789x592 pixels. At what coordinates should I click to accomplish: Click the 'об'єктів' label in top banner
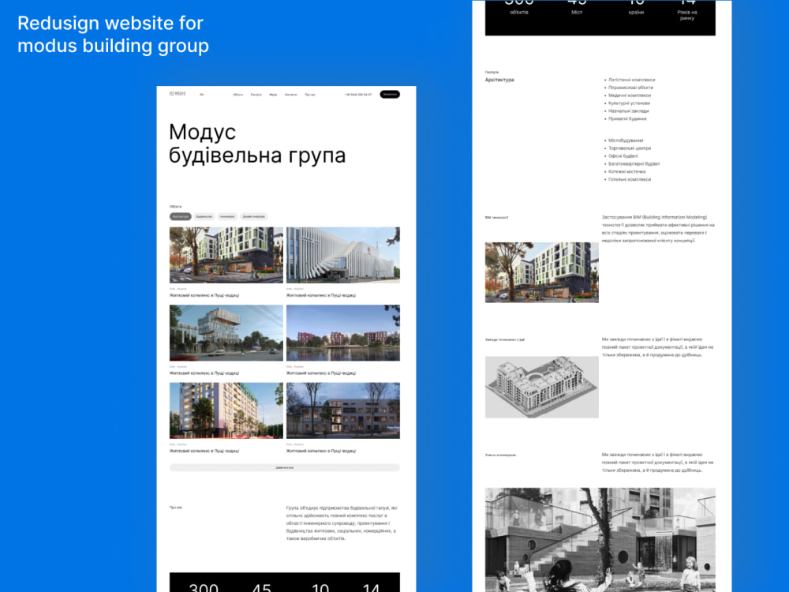(x=519, y=13)
